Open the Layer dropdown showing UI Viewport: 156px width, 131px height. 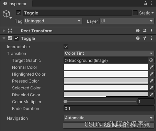[127, 21]
